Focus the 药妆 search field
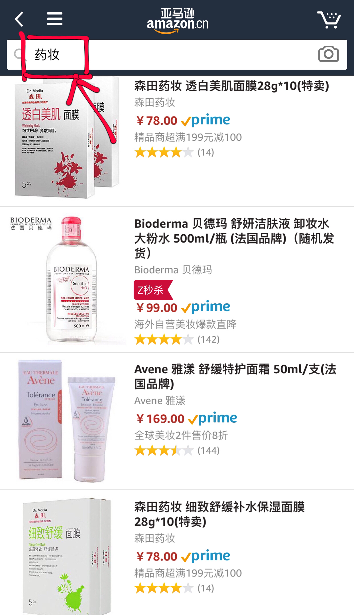The height and width of the screenshot is (615, 354). [177, 55]
